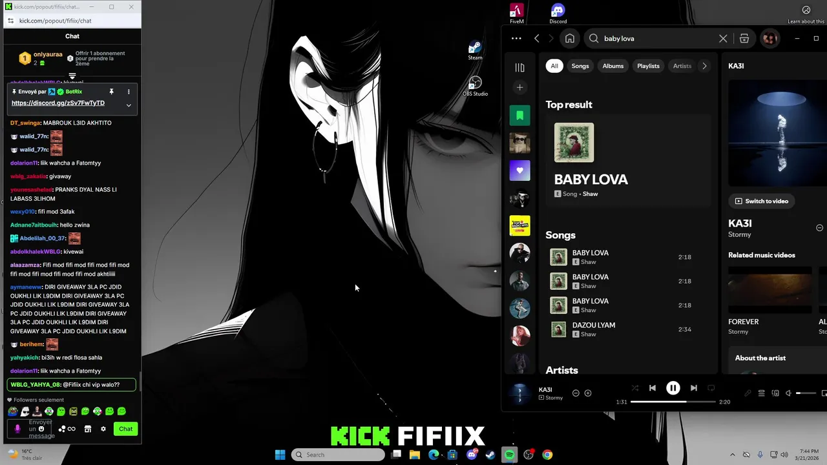Open Google Chrome from the taskbar

[x=547, y=455]
